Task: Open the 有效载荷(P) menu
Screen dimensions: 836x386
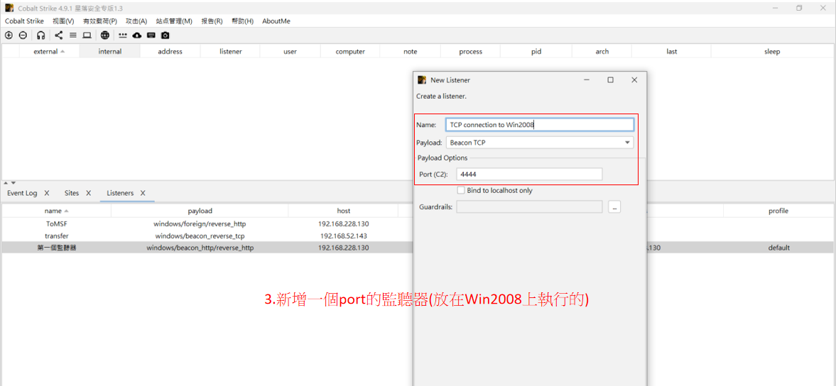Action: coord(99,21)
